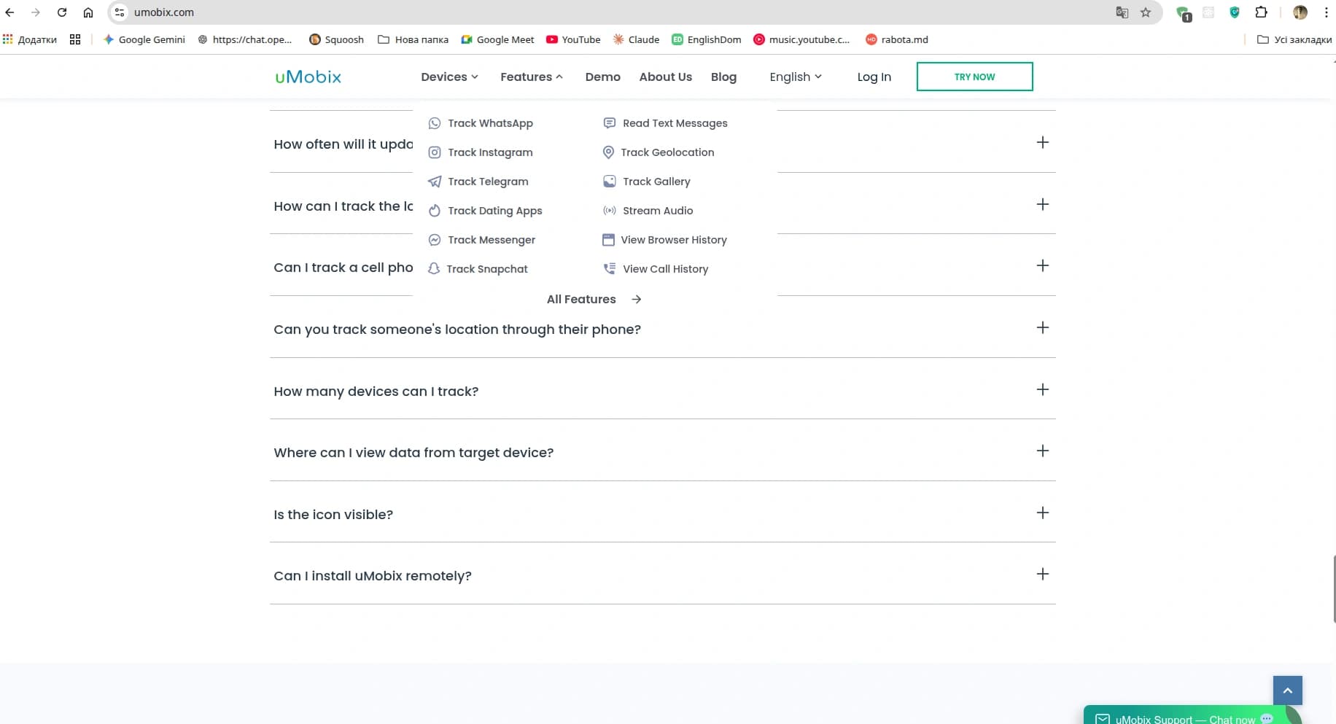
Task: Open the 'Усі закладки' bookmarks folder
Action: coord(1294,39)
